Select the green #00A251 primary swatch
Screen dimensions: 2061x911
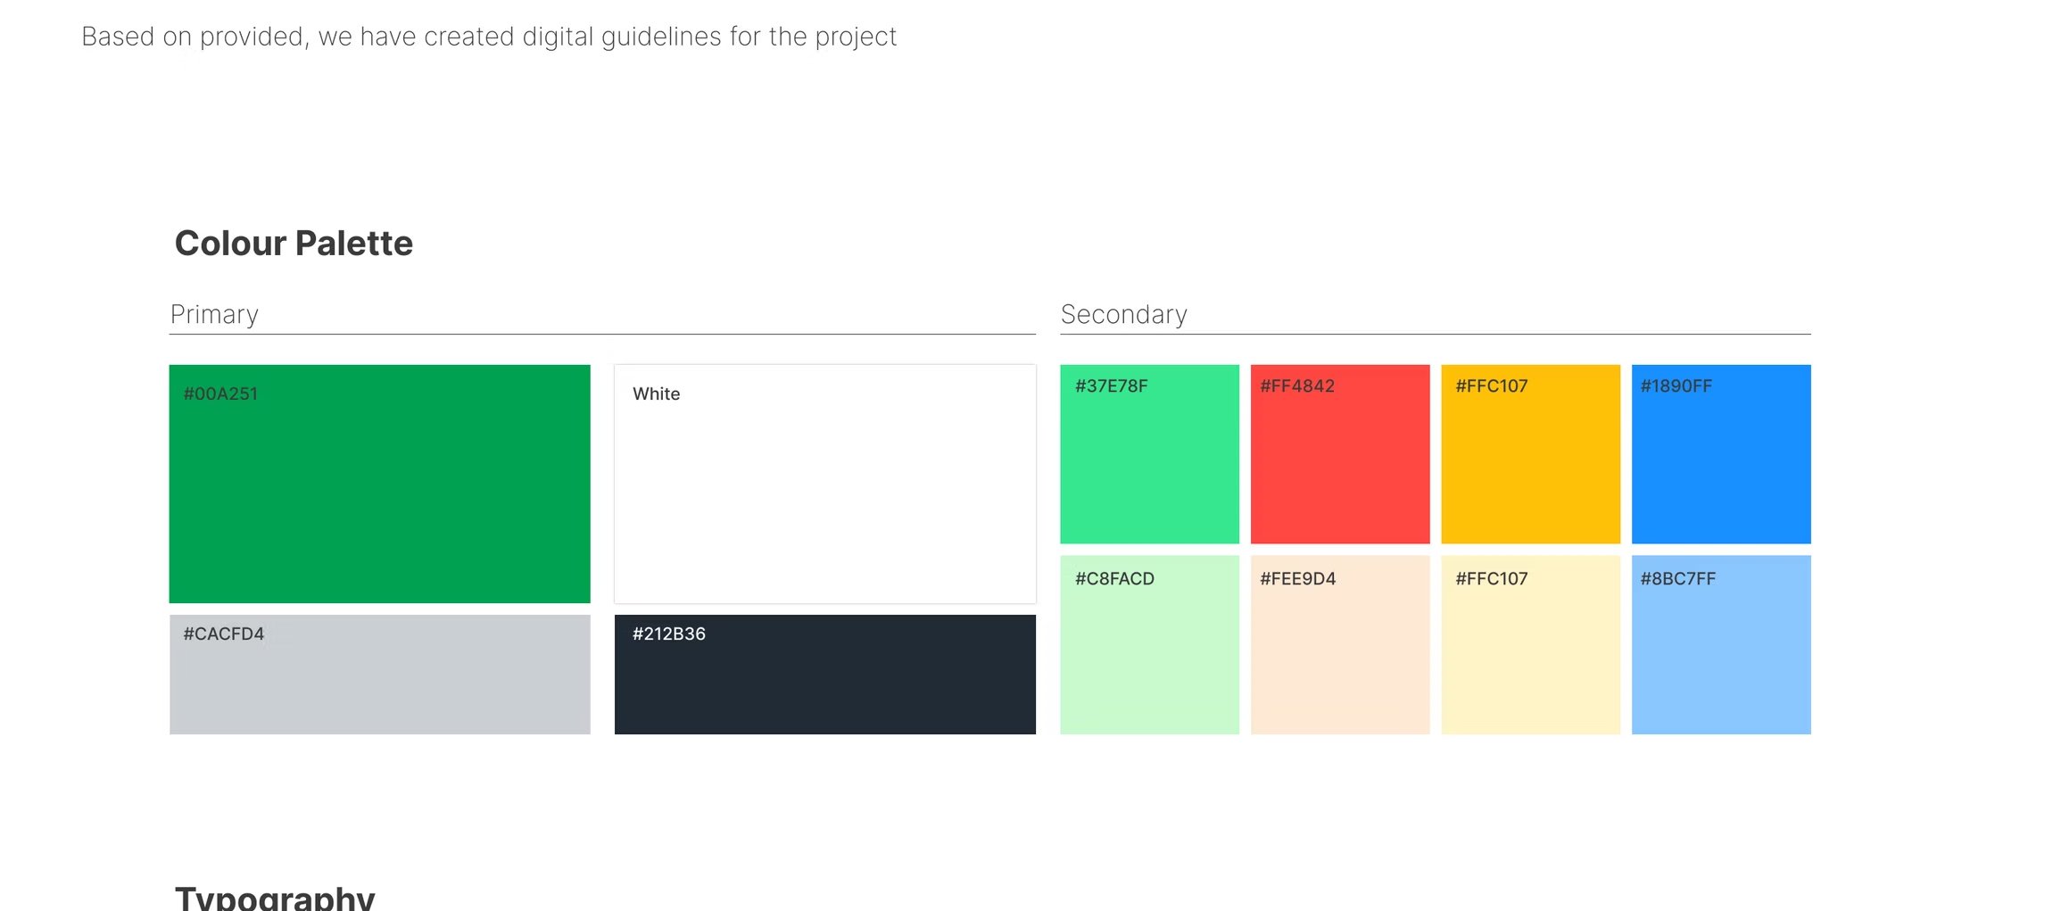coord(379,484)
